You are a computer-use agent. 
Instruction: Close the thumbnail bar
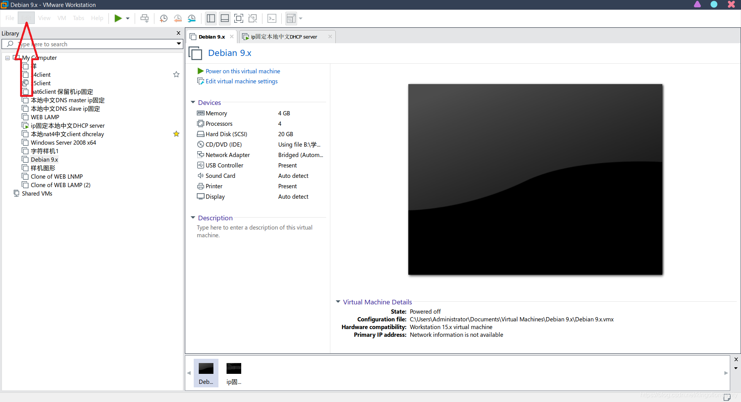pyautogui.click(x=736, y=359)
